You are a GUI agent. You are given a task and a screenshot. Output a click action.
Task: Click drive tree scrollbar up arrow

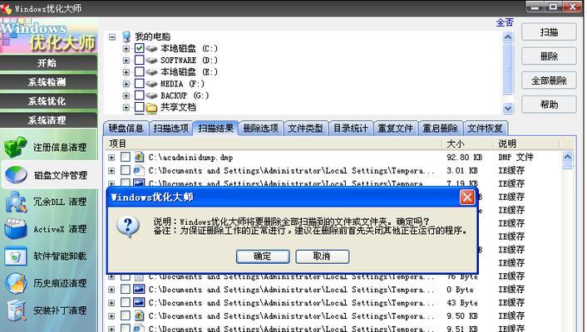pyautogui.click(x=508, y=37)
